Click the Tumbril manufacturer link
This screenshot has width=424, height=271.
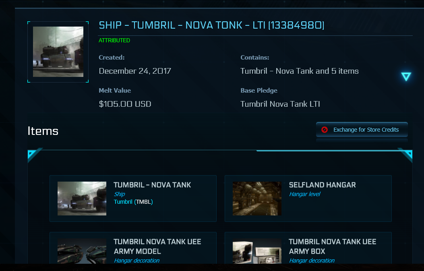tap(123, 202)
